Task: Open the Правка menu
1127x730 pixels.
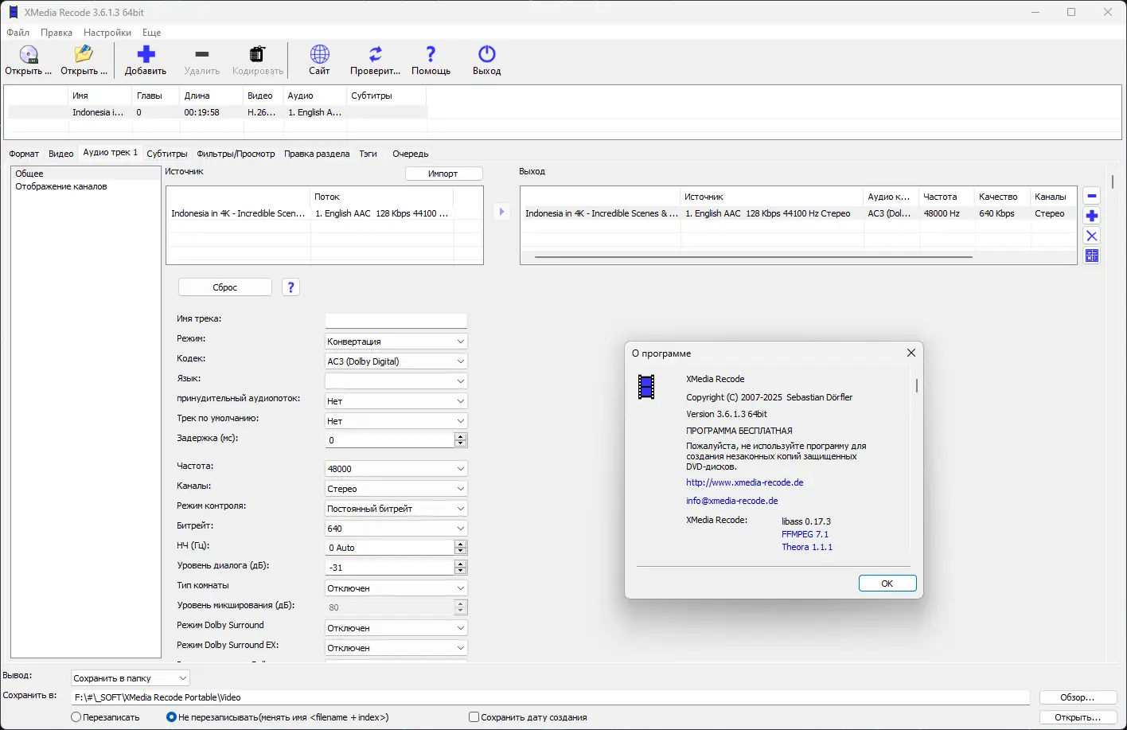Action: pyautogui.click(x=57, y=33)
